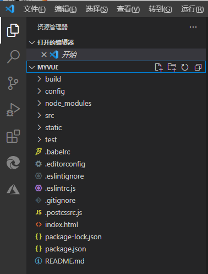
Task: Open the Run and Debug view
Action: [13, 110]
